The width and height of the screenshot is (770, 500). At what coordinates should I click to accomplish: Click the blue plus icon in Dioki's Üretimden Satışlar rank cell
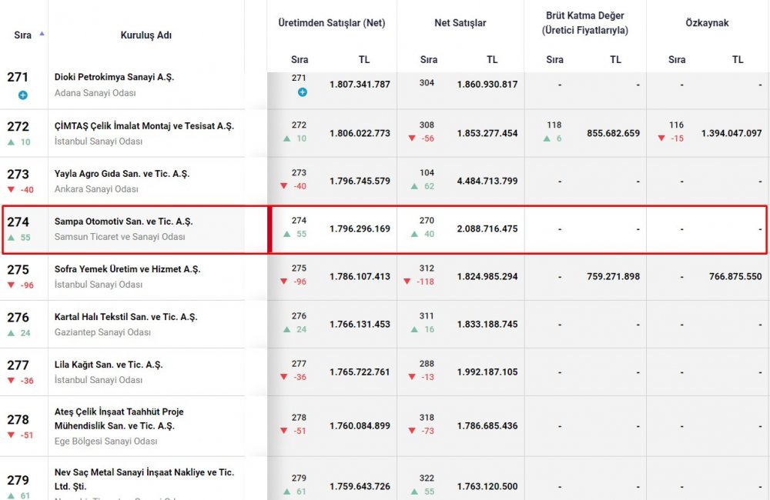click(x=303, y=92)
